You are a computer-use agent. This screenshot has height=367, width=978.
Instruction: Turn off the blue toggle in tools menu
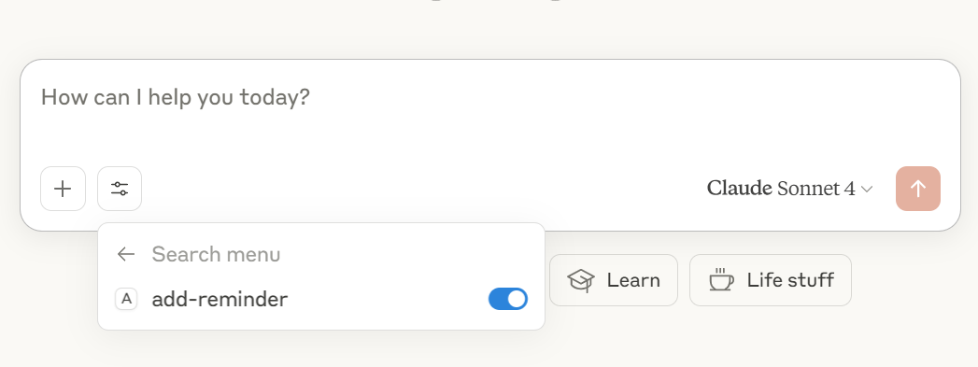pos(508,299)
